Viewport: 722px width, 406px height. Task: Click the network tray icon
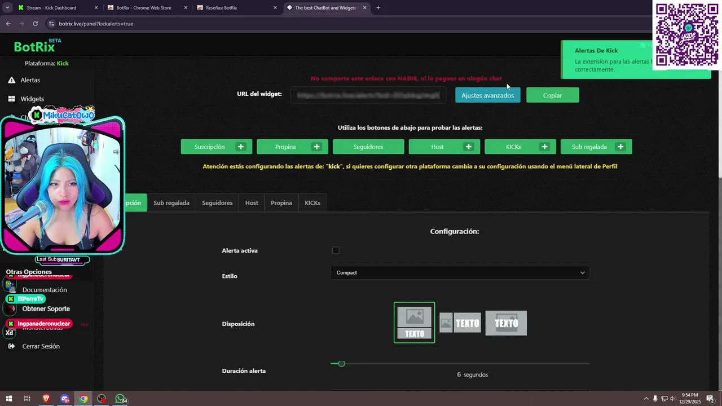pyautogui.click(x=664, y=399)
